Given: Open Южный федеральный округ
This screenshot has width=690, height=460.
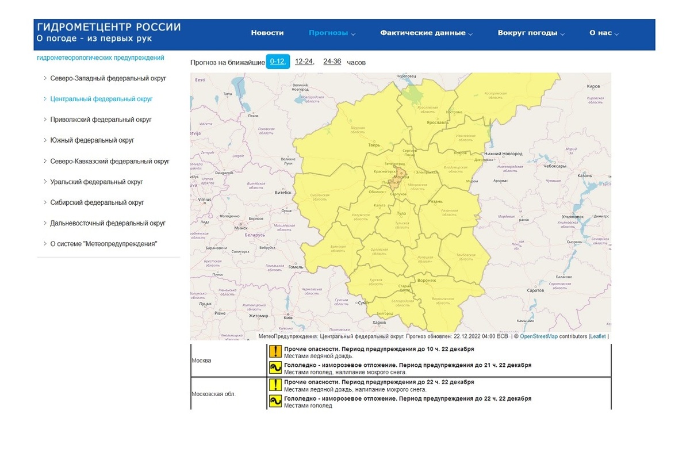Looking at the screenshot, I should (92, 140).
